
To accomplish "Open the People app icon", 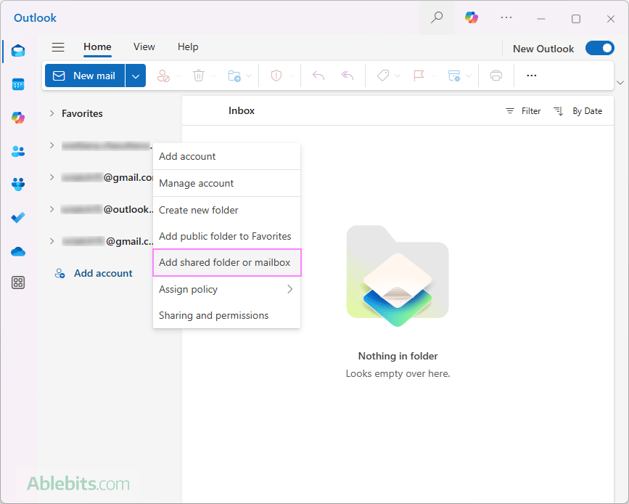I will tap(18, 151).
